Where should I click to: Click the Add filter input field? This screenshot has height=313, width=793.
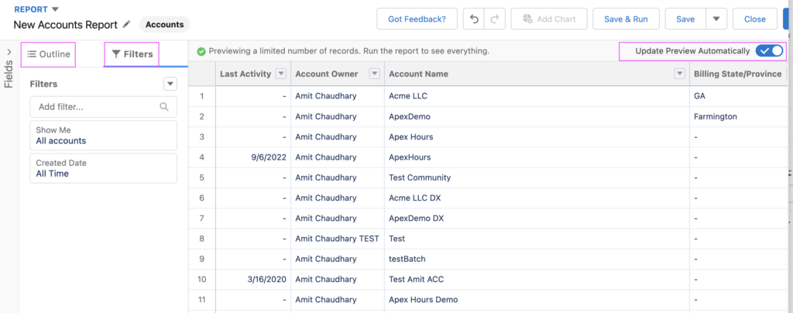point(103,107)
